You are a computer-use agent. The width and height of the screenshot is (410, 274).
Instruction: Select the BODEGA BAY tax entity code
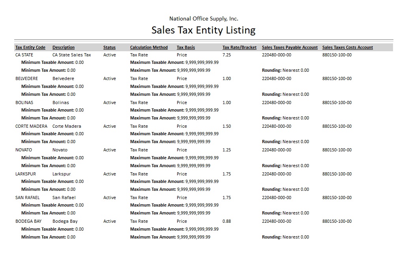point(28,221)
